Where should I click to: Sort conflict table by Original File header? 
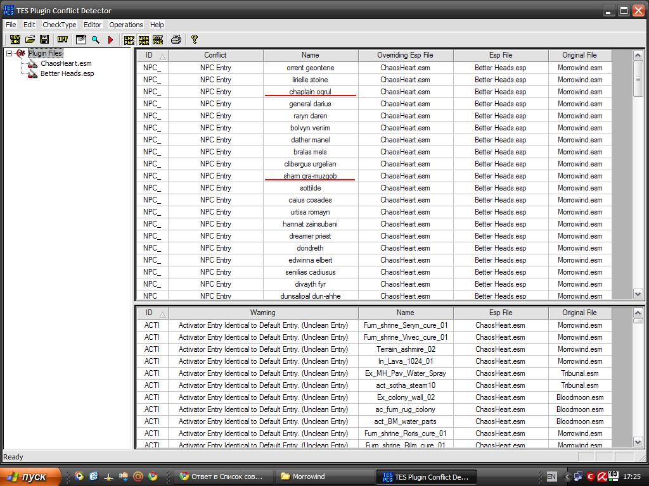[580, 56]
